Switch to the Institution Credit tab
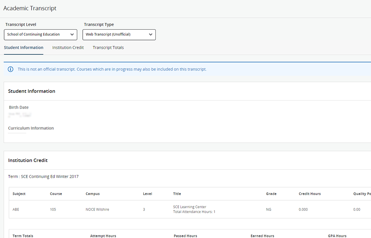The height and width of the screenshot is (238, 371). [68, 47]
